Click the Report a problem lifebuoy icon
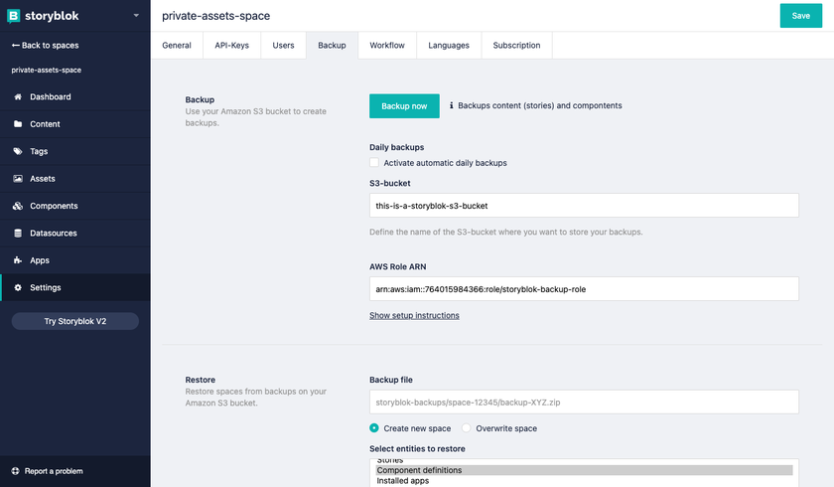Viewport: 834px width, 487px height. tap(15, 471)
